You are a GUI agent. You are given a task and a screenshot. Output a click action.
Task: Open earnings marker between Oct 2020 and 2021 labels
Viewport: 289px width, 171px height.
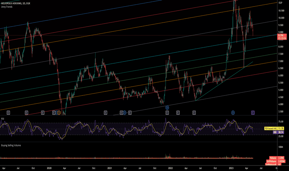point(105,113)
